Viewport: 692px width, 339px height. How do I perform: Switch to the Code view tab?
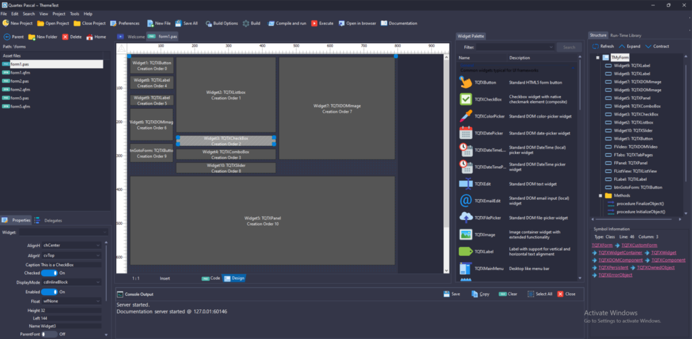tap(211, 278)
